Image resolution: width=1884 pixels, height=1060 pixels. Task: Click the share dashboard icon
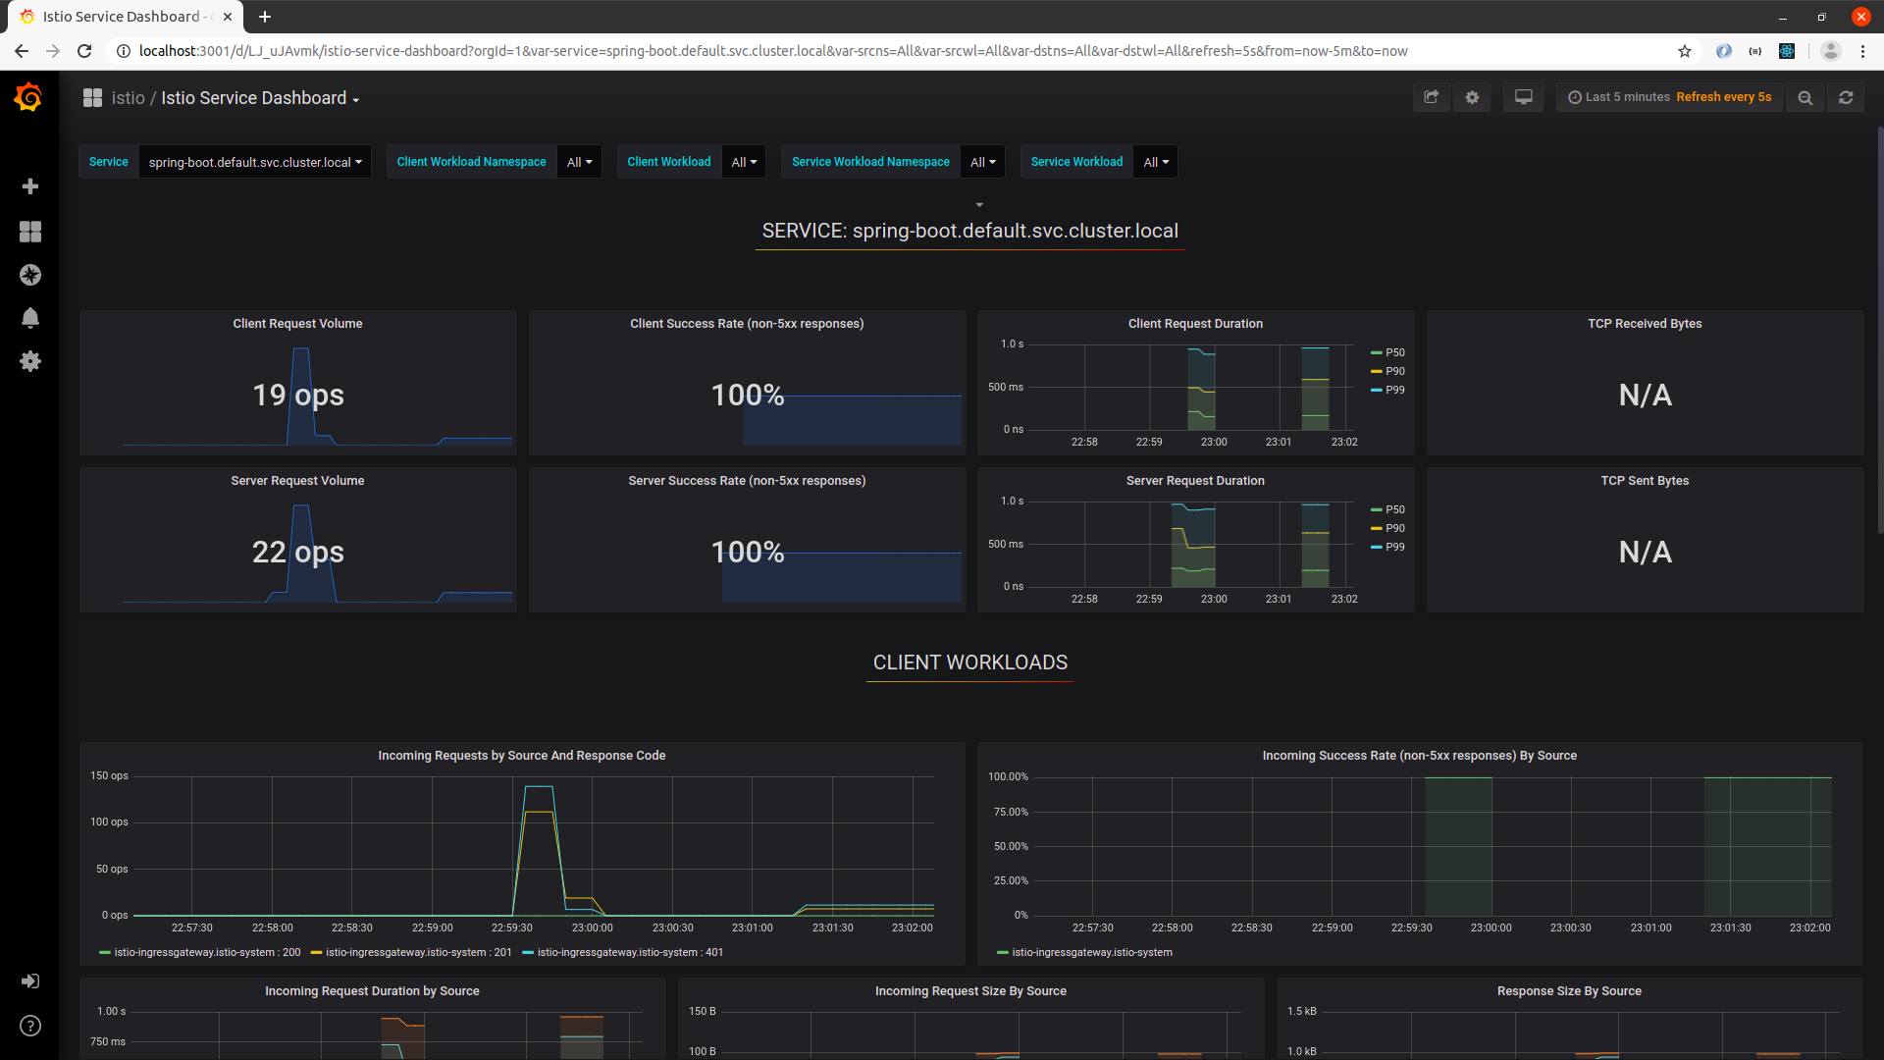1431,97
